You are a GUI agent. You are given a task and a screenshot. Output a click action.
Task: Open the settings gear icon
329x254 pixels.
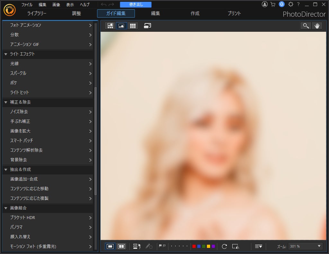[290, 4]
